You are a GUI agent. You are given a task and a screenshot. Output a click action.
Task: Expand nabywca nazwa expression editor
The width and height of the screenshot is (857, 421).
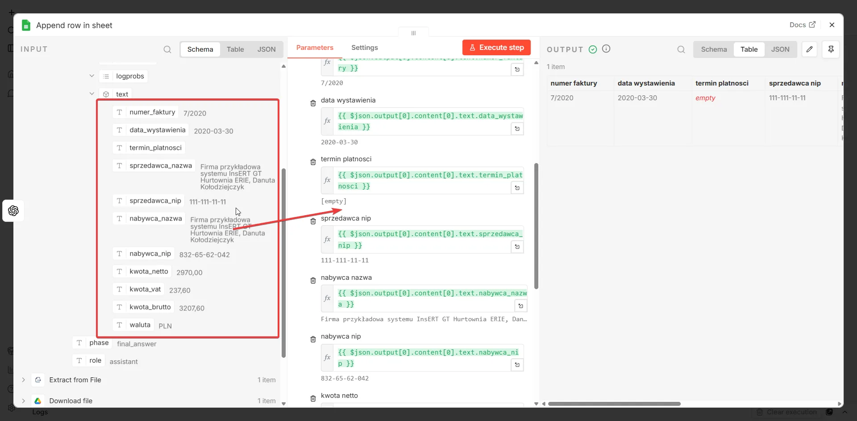point(521,306)
